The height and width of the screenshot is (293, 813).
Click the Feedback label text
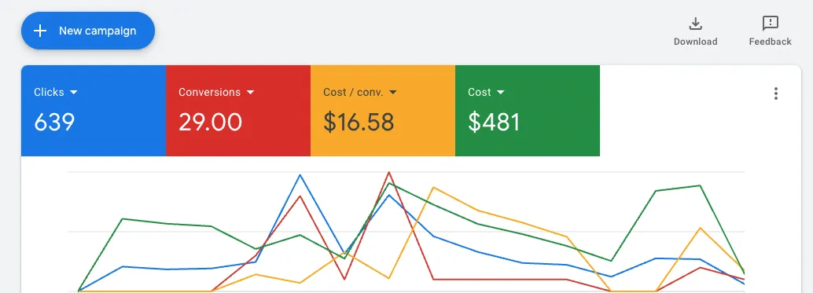pos(770,42)
